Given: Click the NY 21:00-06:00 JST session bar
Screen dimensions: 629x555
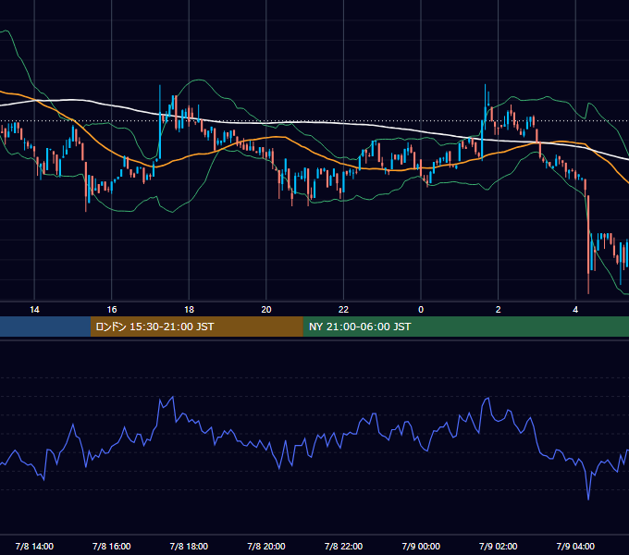Looking at the screenshot, I should [x=466, y=327].
